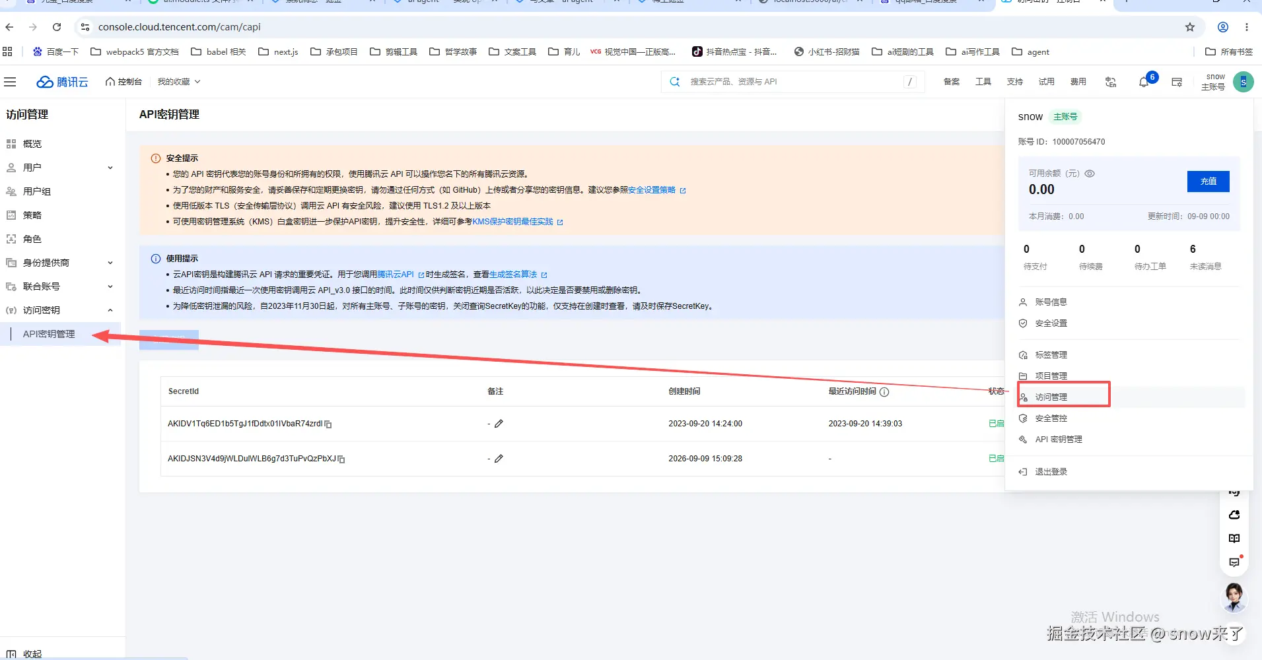Click the snow account avatar
The width and height of the screenshot is (1262, 660).
point(1244,82)
